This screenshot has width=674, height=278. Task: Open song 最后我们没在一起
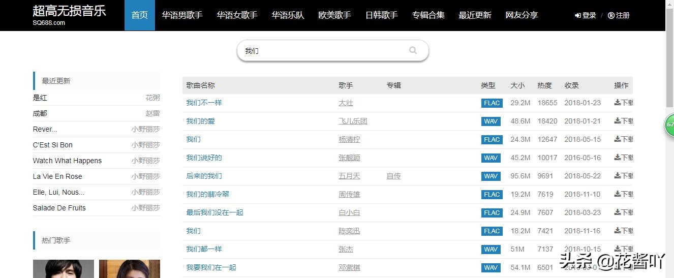[215, 212]
